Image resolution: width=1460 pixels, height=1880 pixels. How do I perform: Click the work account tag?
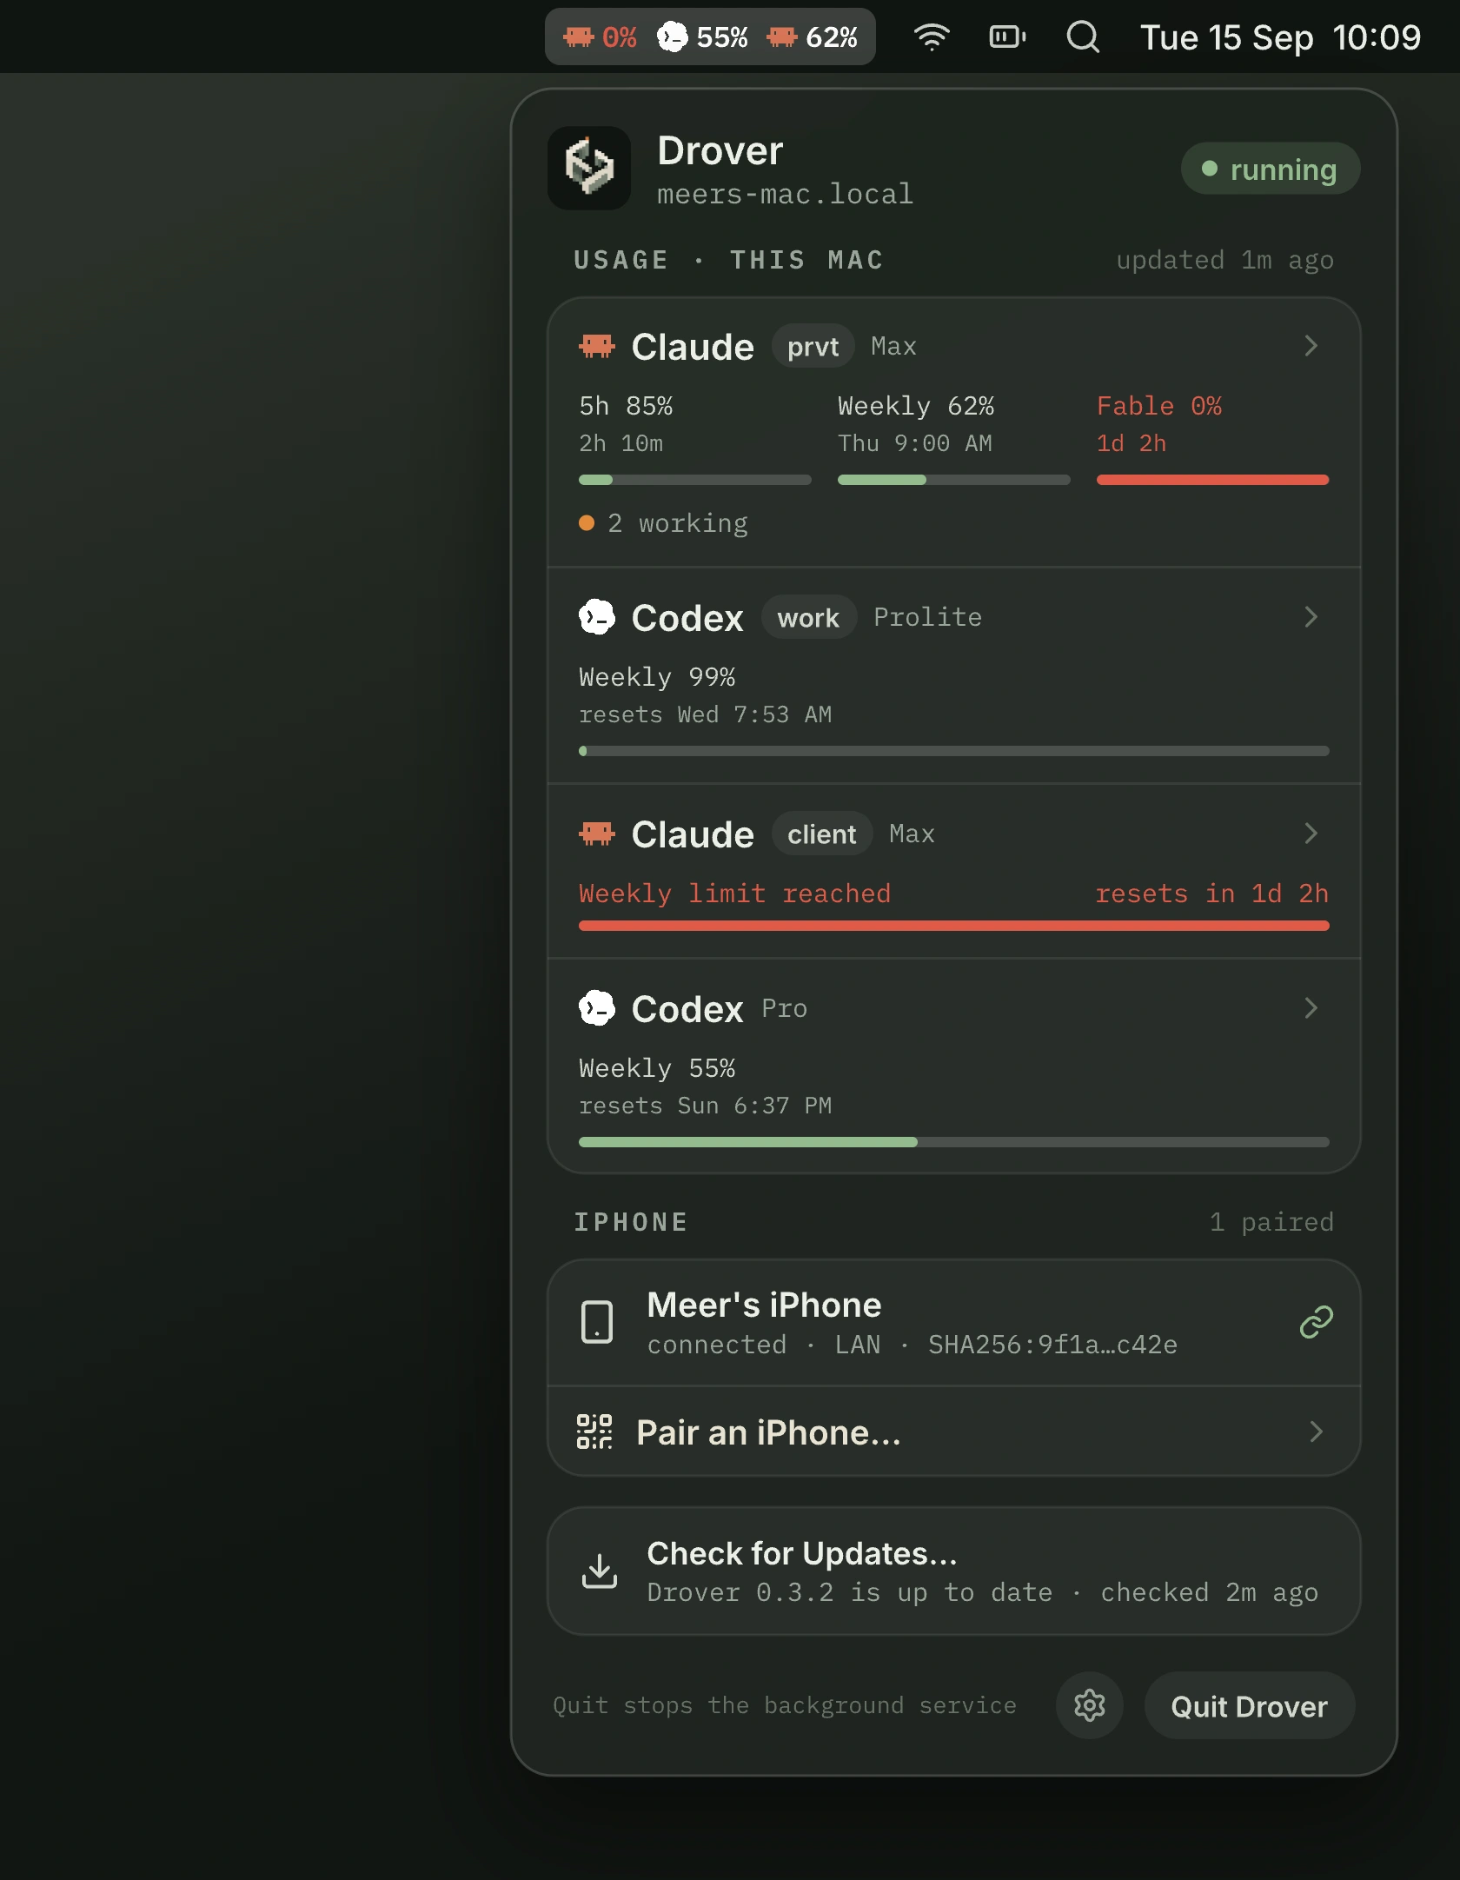pos(808,617)
